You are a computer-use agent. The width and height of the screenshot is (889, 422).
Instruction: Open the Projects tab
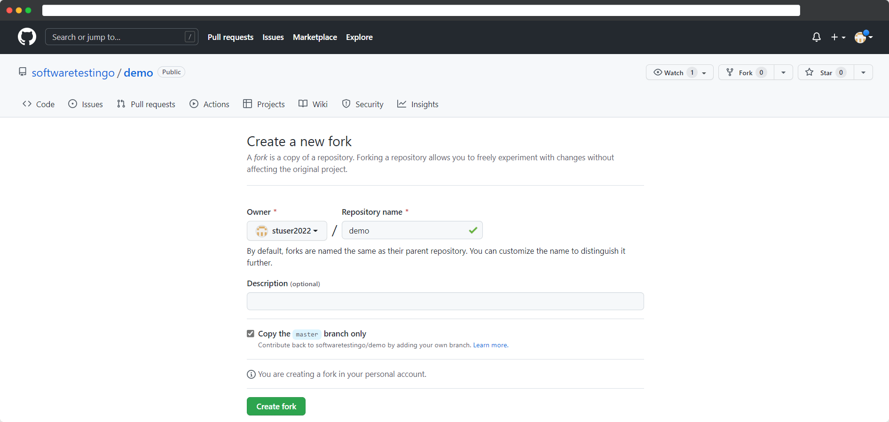pyautogui.click(x=264, y=104)
